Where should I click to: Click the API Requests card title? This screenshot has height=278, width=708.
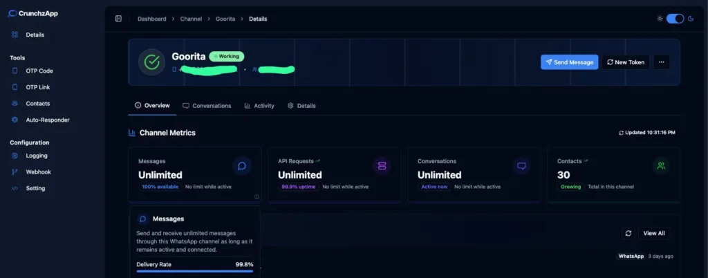click(x=296, y=161)
